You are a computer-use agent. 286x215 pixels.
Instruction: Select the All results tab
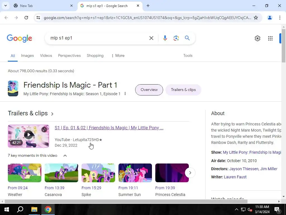click(x=13, y=56)
